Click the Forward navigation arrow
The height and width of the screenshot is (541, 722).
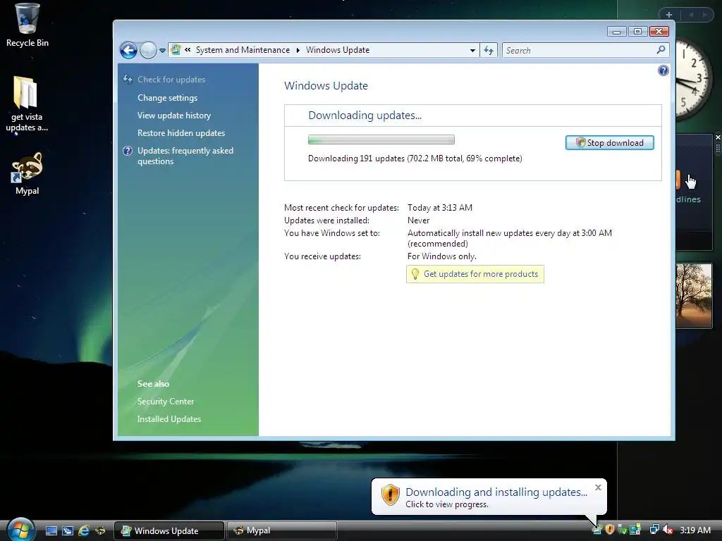pyautogui.click(x=148, y=50)
